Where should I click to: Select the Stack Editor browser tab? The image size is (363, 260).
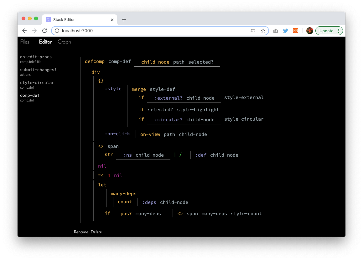click(80, 20)
